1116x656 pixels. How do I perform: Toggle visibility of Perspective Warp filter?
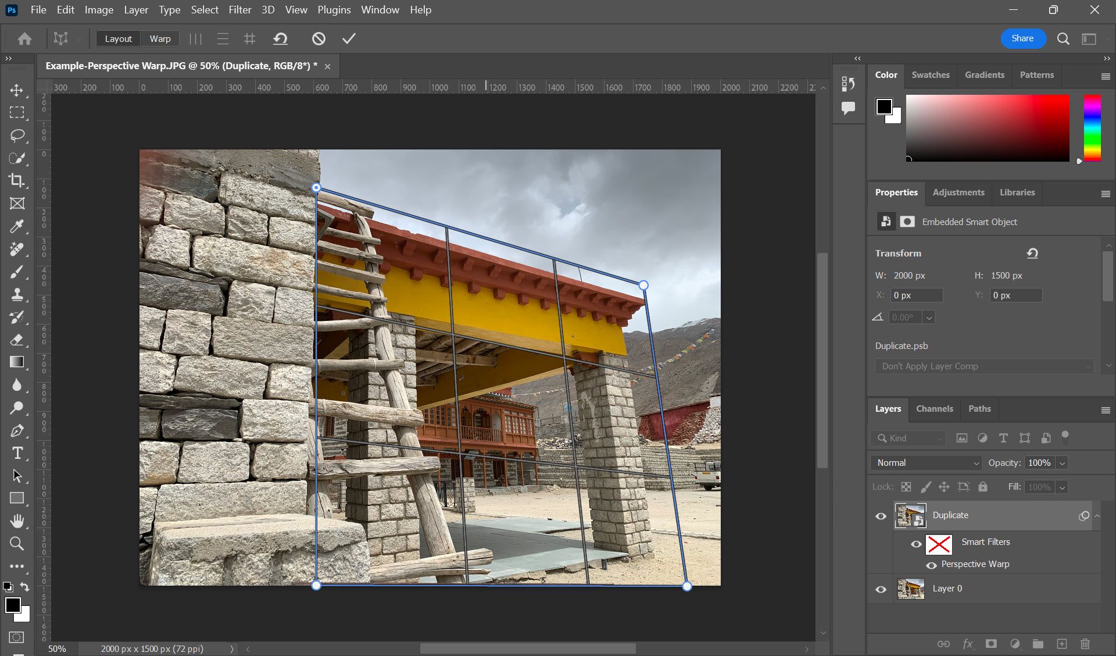[x=931, y=565]
